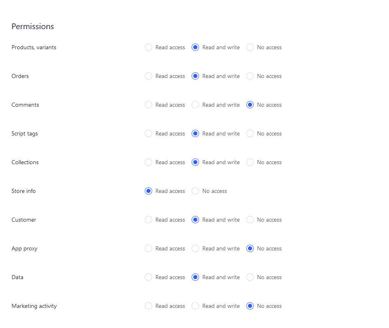Choose Read access for Script tags
The width and height of the screenshot is (389, 328).
pyautogui.click(x=148, y=133)
